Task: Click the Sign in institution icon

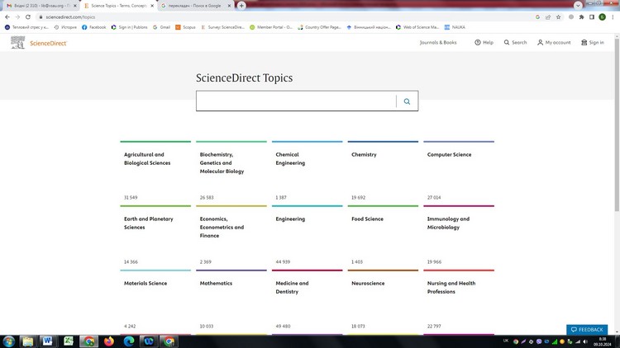Action: 584,42
